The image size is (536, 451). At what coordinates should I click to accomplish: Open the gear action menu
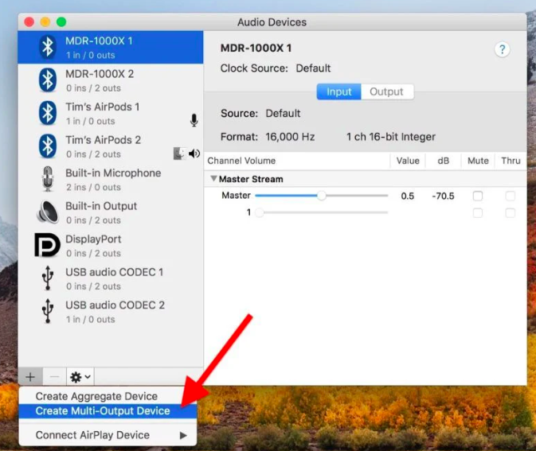pyautogui.click(x=80, y=377)
